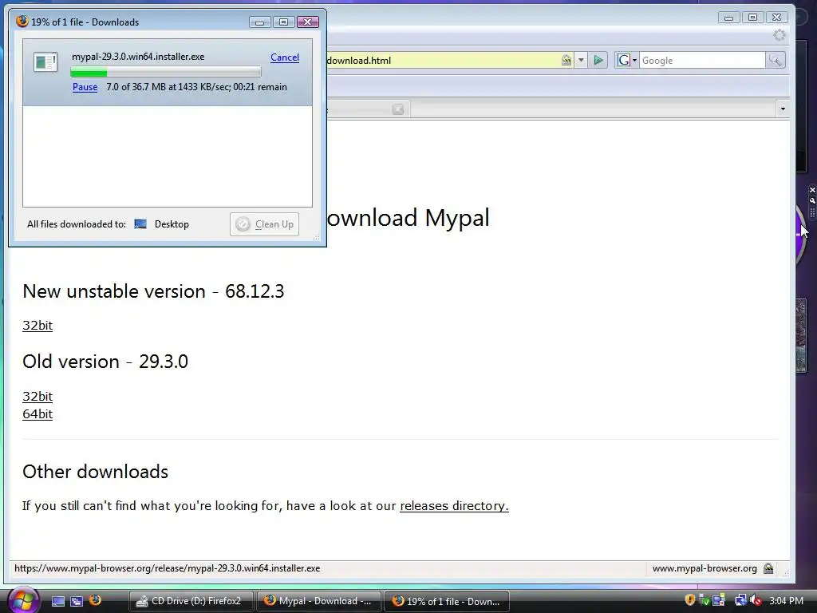Click the status bar padlock icon
This screenshot has height=613, width=817.
pos(768,568)
